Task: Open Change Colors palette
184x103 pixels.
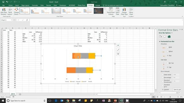Action: 16,11
